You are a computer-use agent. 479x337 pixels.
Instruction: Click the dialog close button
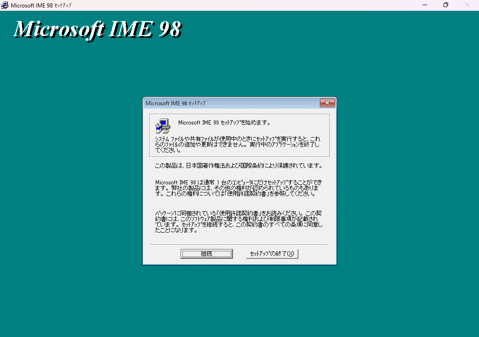coord(327,103)
